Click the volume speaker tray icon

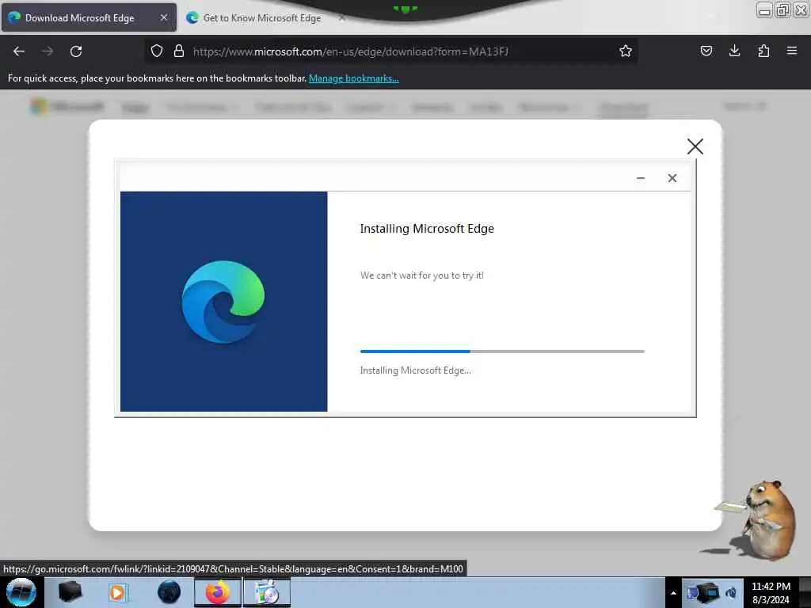[731, 592]
